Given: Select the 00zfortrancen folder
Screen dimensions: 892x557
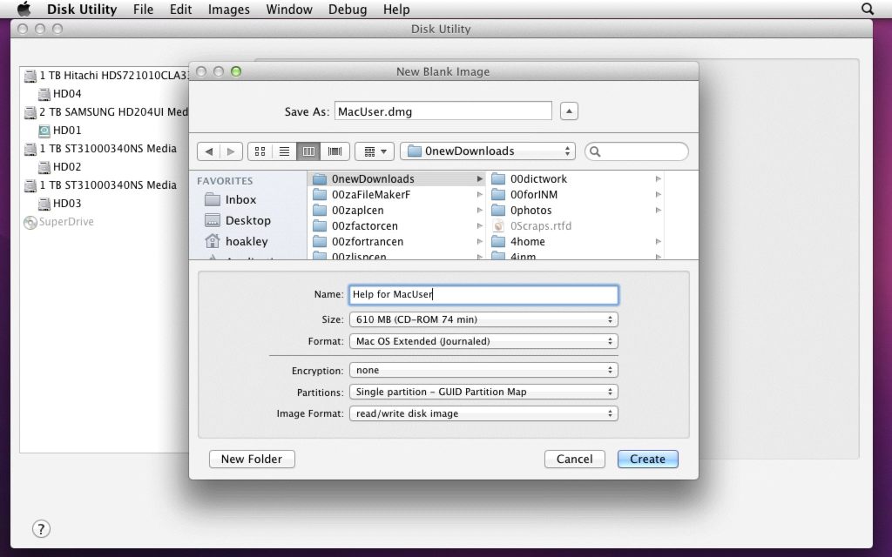Looking at the screenshot, I should 396,242.
